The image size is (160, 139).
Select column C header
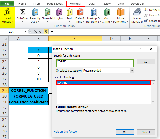click(75, 39)
